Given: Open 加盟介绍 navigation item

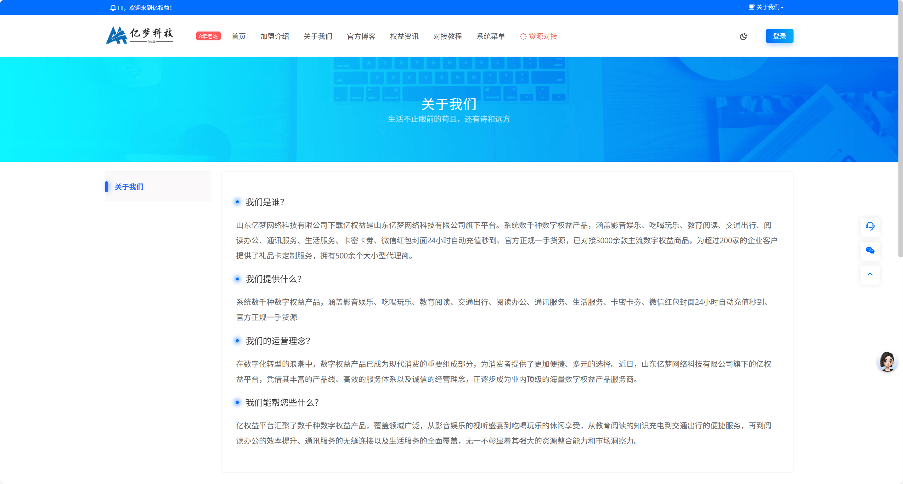Looking at the screenshot, I should (275, 36).
